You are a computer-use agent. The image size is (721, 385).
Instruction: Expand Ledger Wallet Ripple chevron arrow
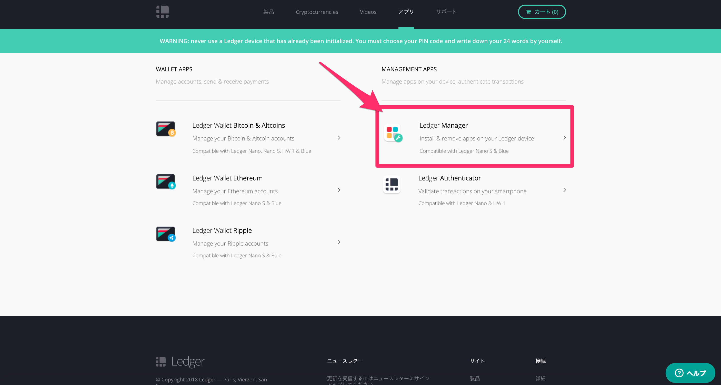[x=339, y=242]
